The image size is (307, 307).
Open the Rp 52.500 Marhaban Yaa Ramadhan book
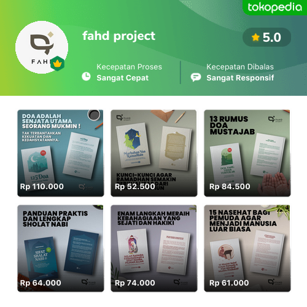[154, 153]
